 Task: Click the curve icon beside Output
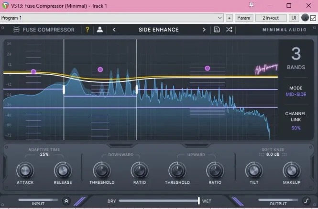click(x=306, y=201)
